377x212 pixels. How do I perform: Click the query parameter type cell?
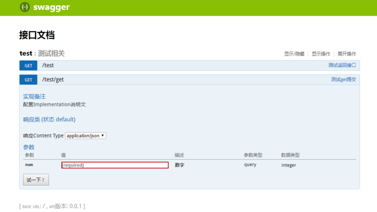pyautogui.click(x=250, y=165)
